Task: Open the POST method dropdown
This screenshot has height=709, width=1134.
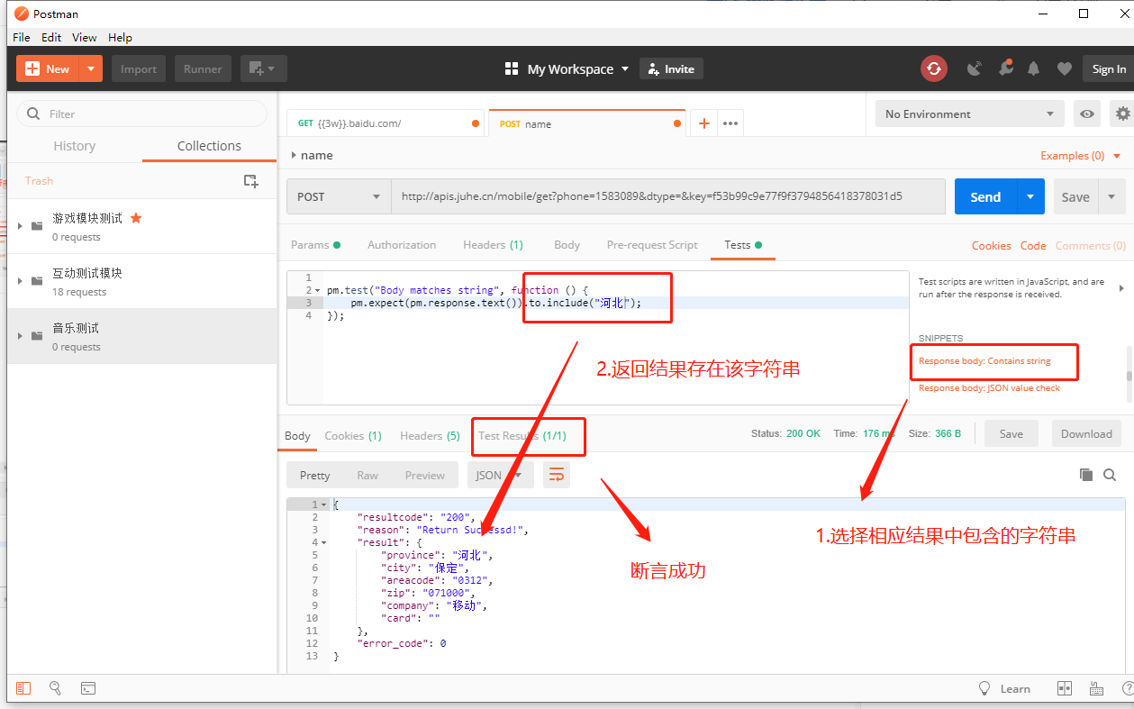Action: click(x=339, y=196)
